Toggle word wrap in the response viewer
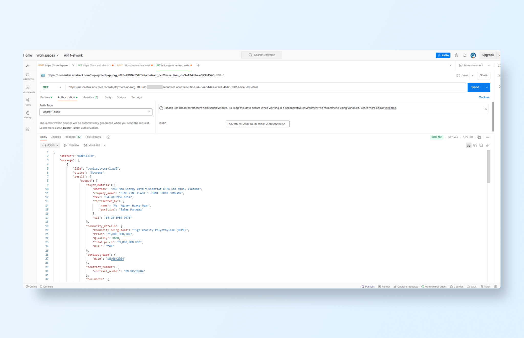 click(469, 145)
